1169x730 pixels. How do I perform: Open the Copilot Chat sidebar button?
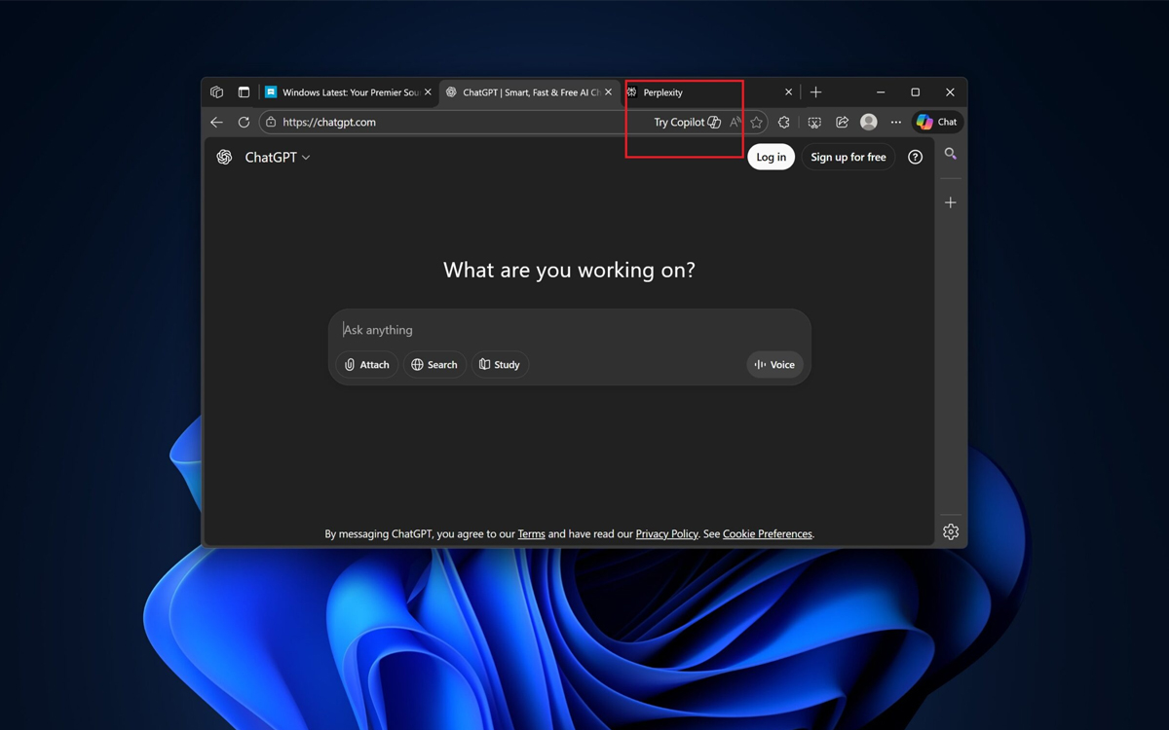[937, 123]
